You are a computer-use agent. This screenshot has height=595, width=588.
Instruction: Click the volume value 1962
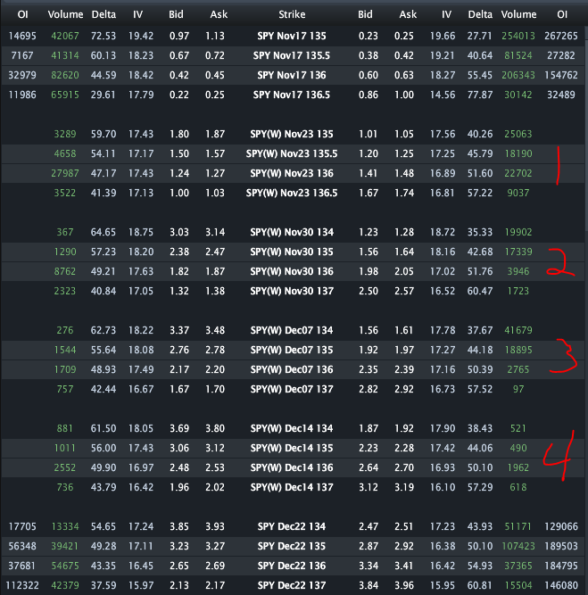click(518, 467)
